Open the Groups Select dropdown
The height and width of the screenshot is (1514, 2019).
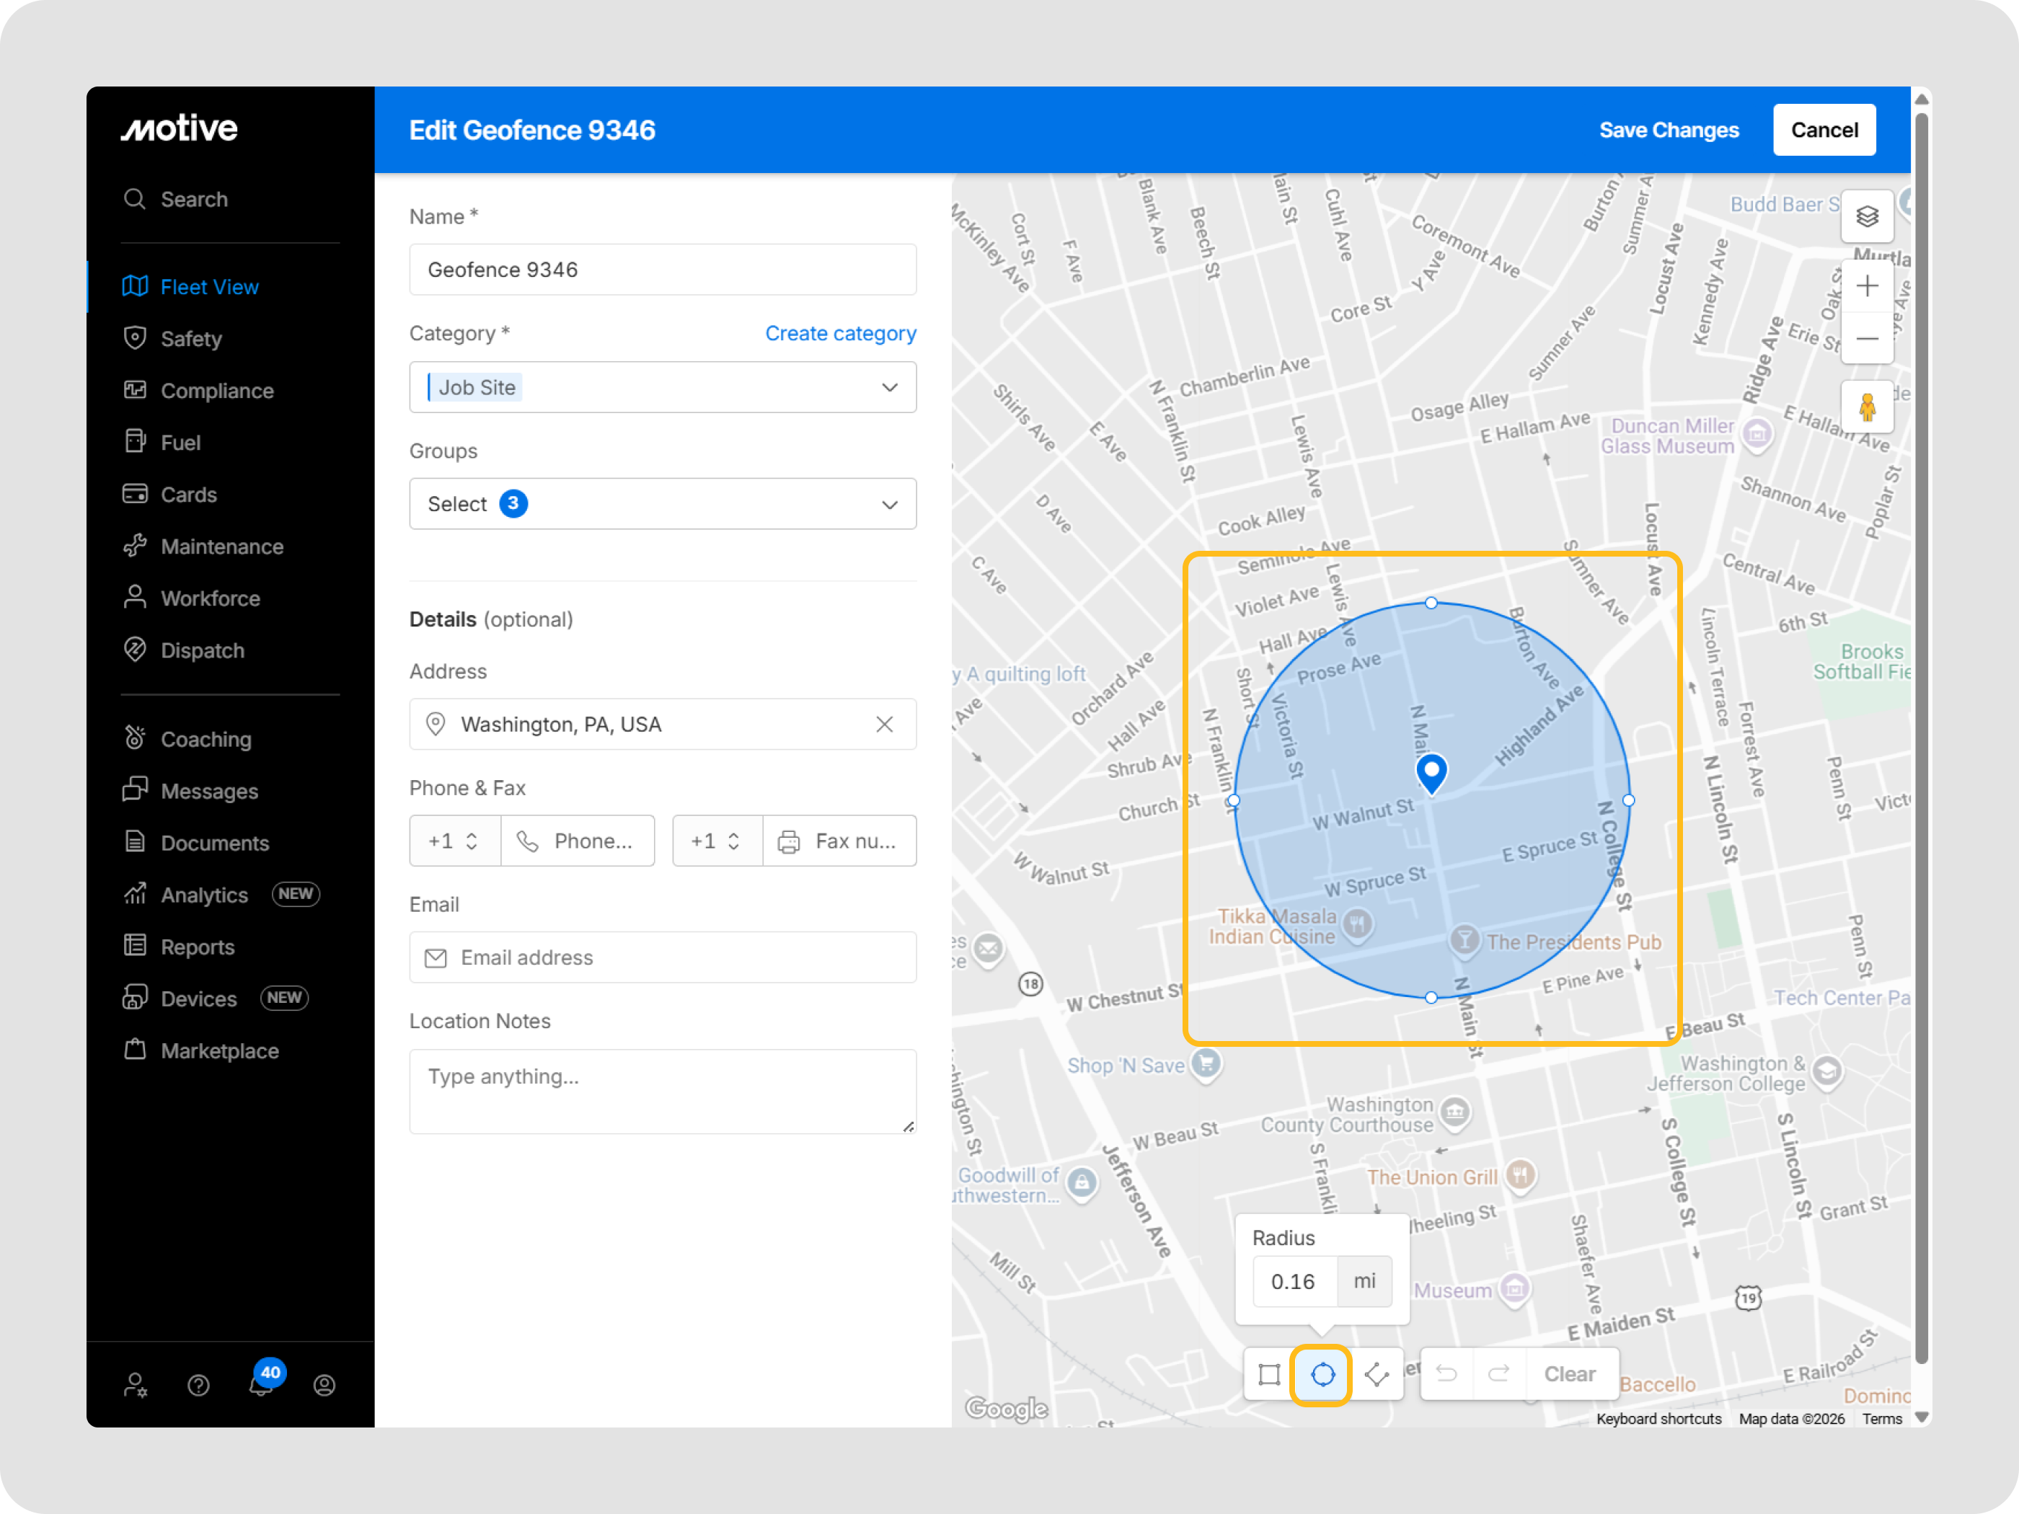point(889,505)
